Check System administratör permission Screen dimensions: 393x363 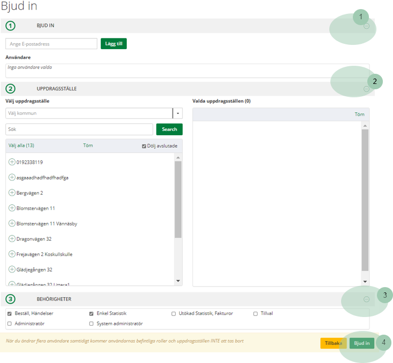[x=91, y=324]
